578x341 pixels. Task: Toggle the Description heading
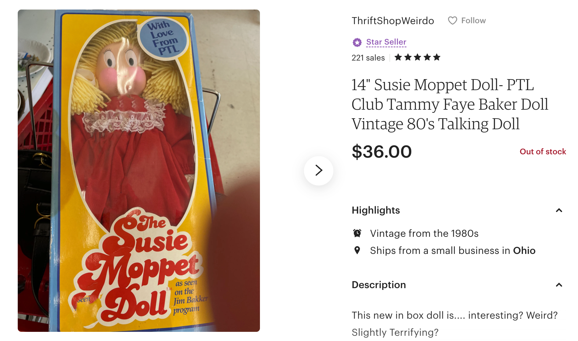[x=379, y=285]
